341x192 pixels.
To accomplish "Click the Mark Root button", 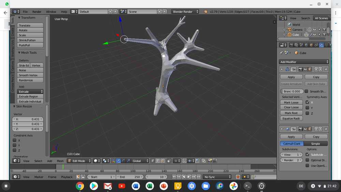I will click(x=291, y=113).
